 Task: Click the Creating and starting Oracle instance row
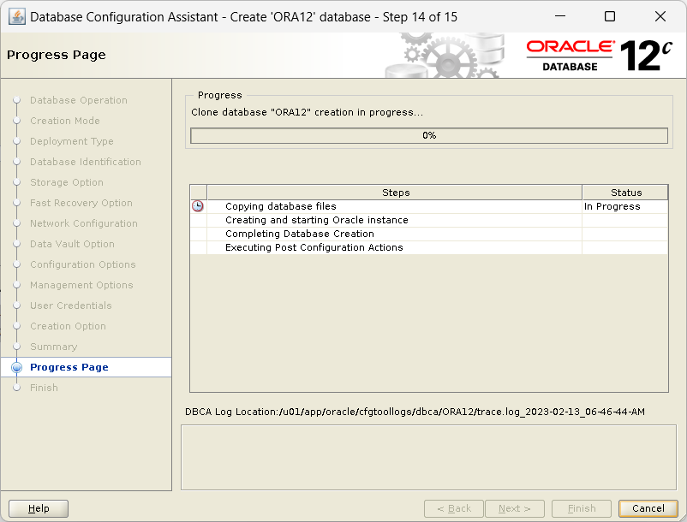click(x=429, y=220)
